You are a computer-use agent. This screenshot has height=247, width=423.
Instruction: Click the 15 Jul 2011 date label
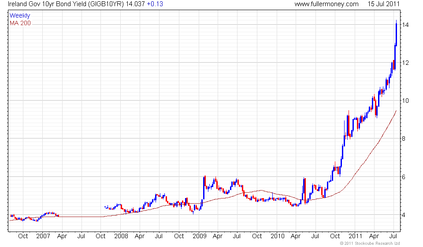tap(383, 4)
